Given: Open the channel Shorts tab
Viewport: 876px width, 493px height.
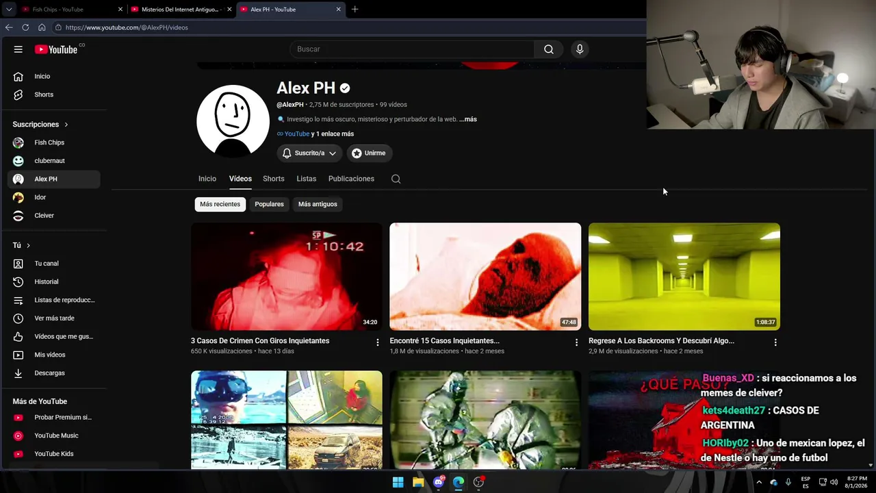Looking at the screenshot, I should pos(274,179).
